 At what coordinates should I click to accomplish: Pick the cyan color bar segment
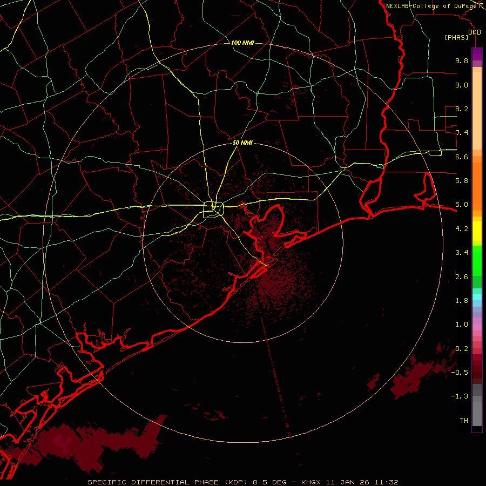click(x=477, y=297)
